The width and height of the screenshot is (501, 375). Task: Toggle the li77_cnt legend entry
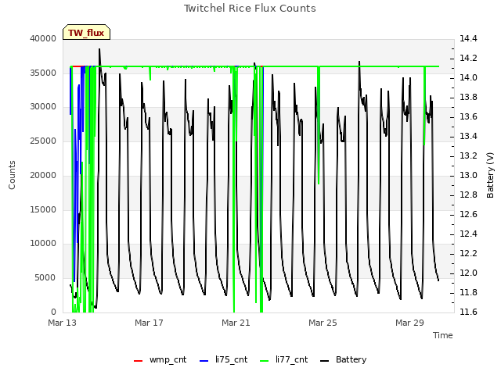pyautogui.click(x=283, y=359)
